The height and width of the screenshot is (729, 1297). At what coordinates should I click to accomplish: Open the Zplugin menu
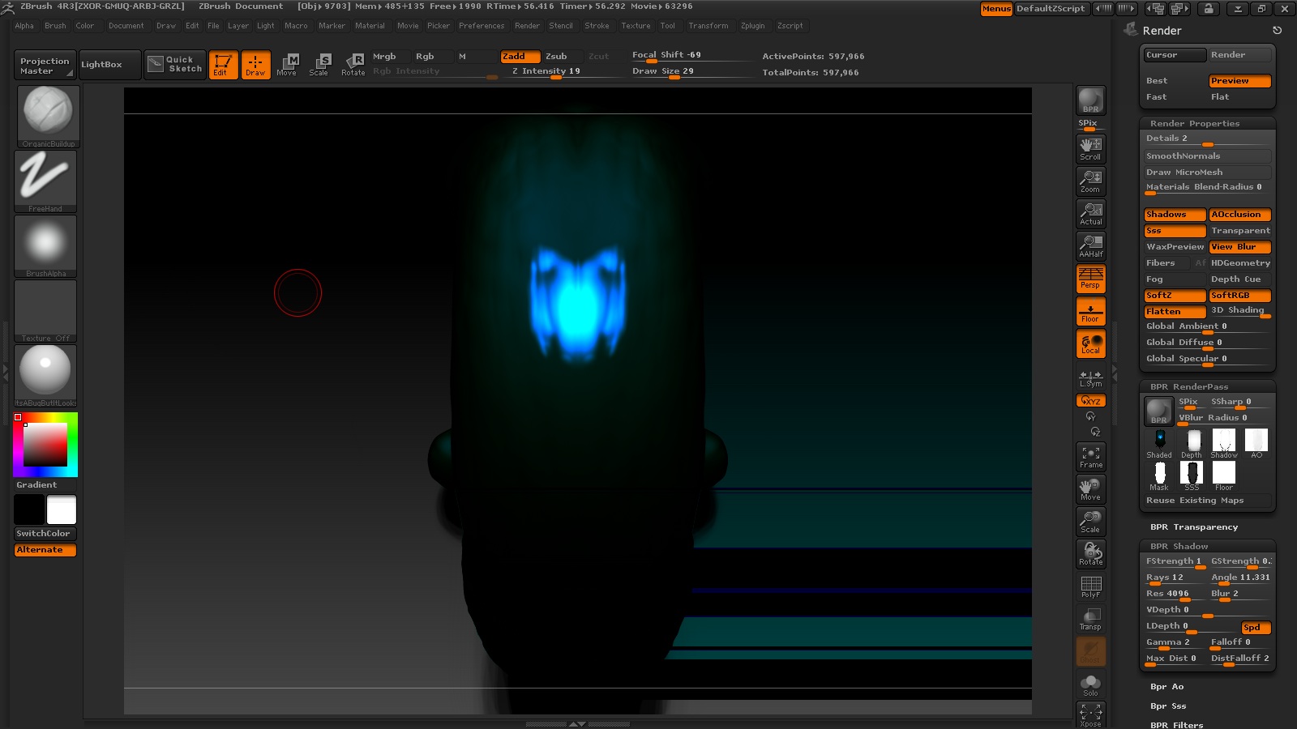pyautogui.click(x=752, y=26)
